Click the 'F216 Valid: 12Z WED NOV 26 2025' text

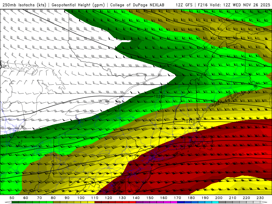point(234,5)
